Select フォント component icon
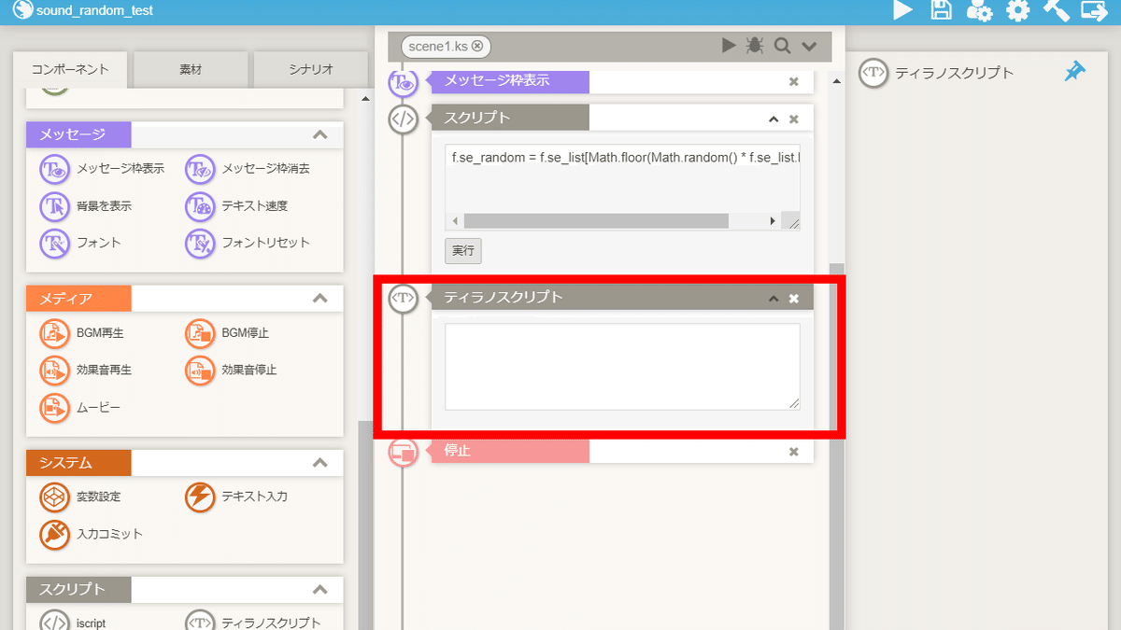The image size is (1121, 630). (x=55, y=243)
